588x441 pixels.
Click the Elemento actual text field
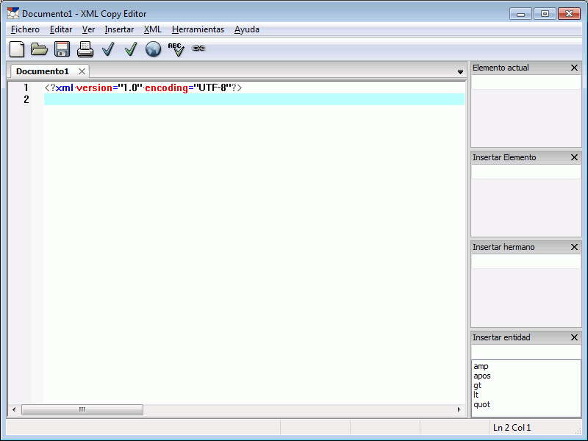pyautogui.click(x=526, y=82)
